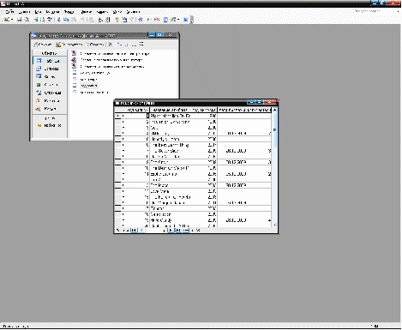Expand the subdatasheet of the current record row
The image size is (402, 330).
(123, 116)
